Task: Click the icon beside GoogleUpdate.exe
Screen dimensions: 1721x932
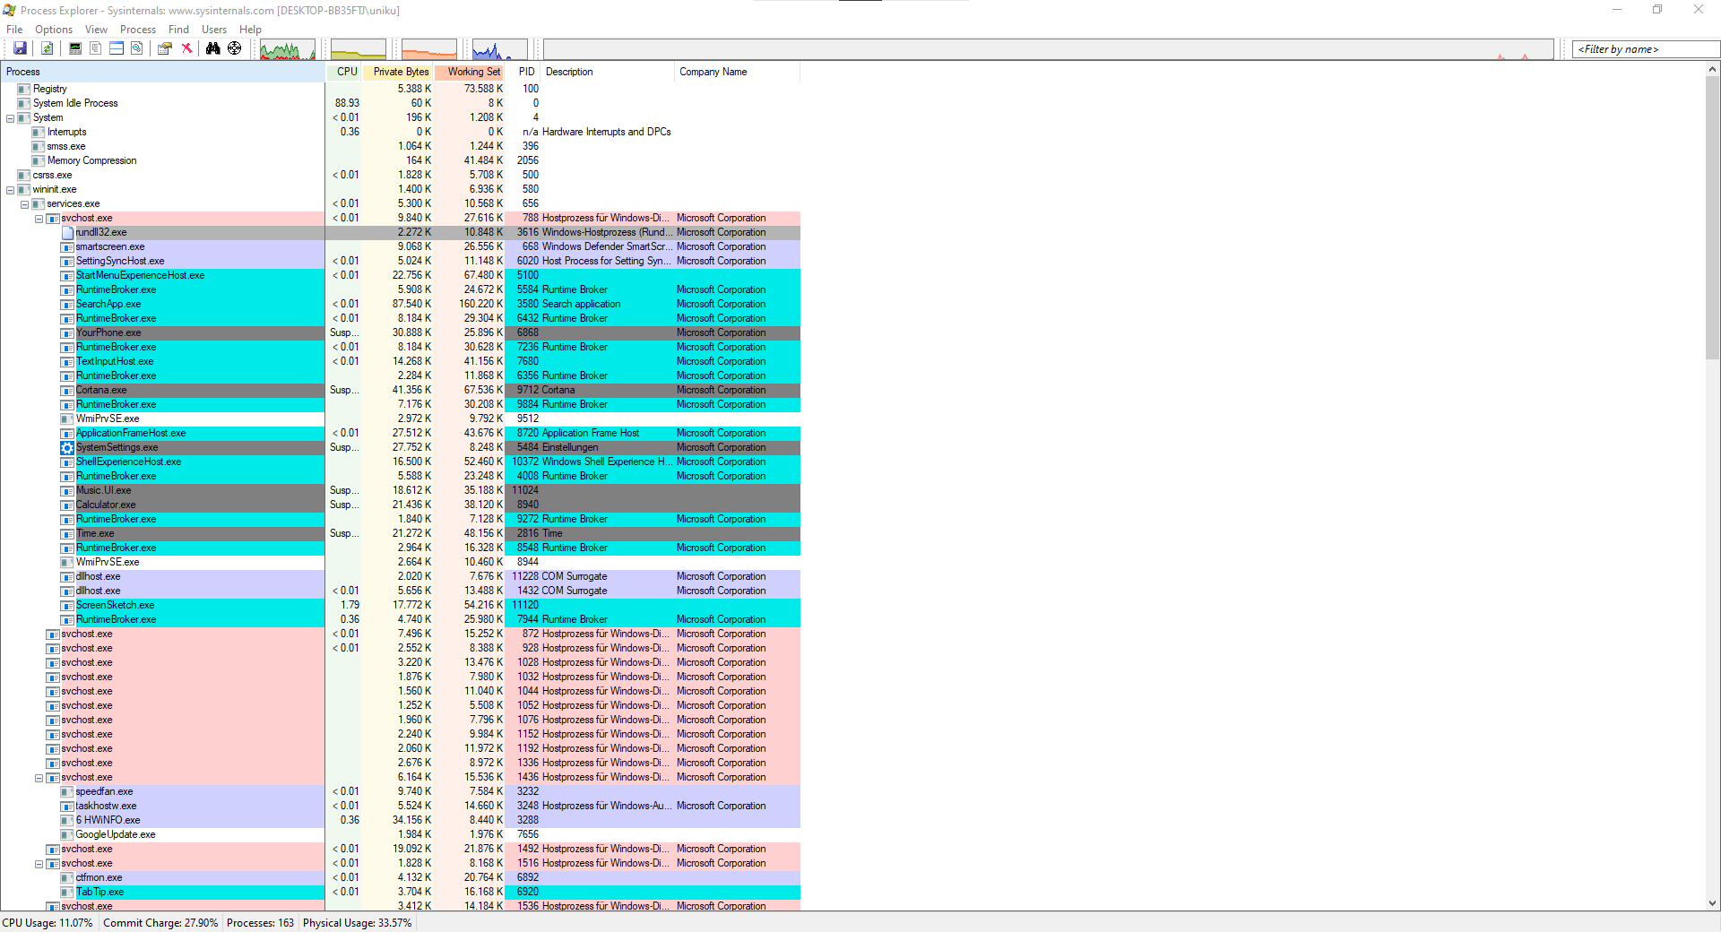Action: pos(67,834)
